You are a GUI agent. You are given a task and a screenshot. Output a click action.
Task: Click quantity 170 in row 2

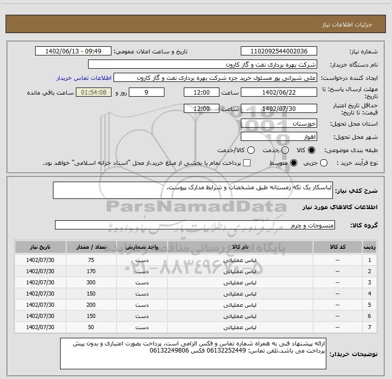tap(91, 271)
